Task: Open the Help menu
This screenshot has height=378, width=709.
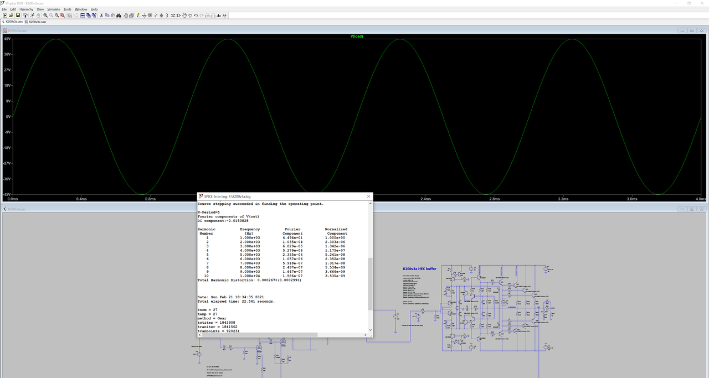Action: pyautogui.click(x=94, y=9)
